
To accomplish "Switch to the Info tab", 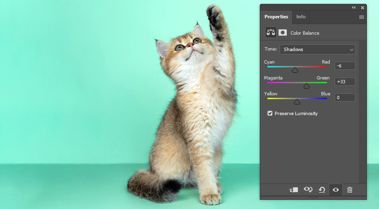I will (x=301, y=17).
